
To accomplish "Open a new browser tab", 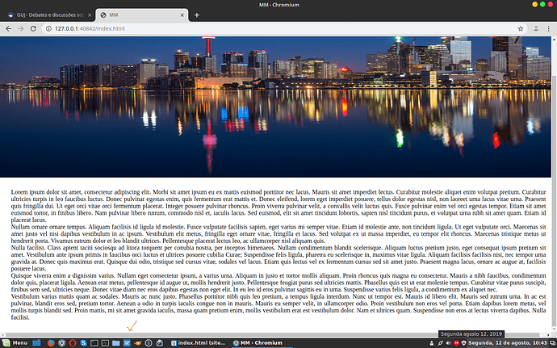I will [197, 15].
